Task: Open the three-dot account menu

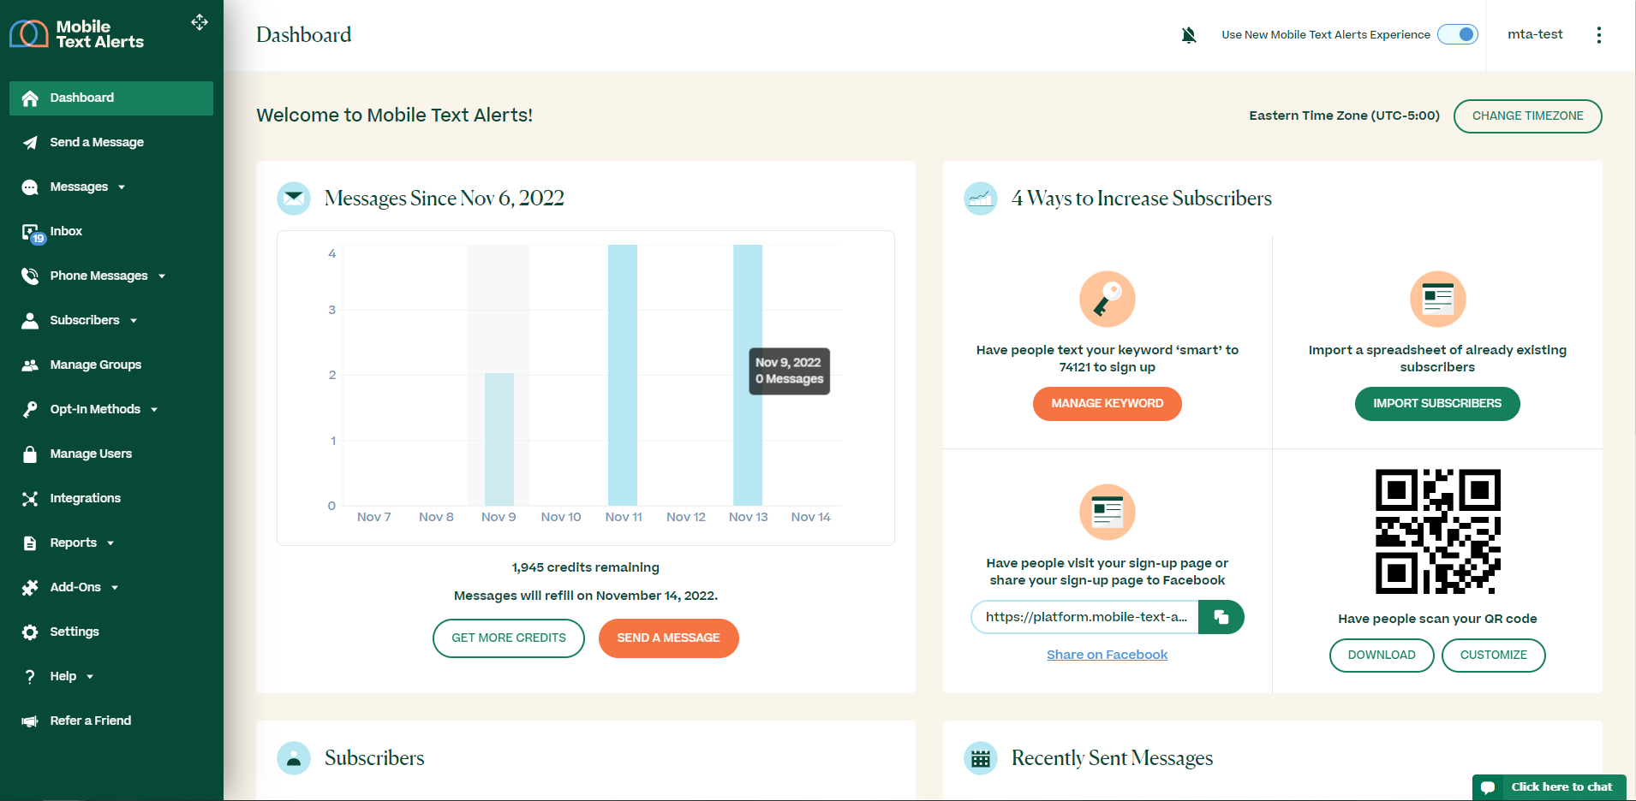Action: (1599, 34)
